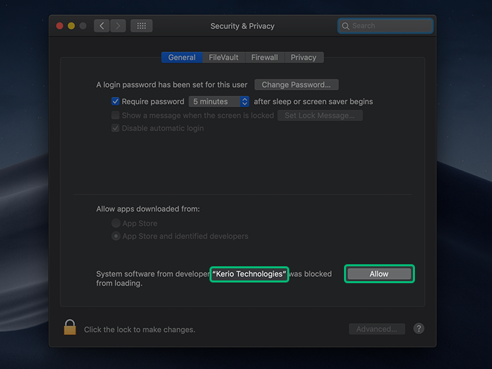
Task: Click the lock icon to make changes
Action: [70, 327]
